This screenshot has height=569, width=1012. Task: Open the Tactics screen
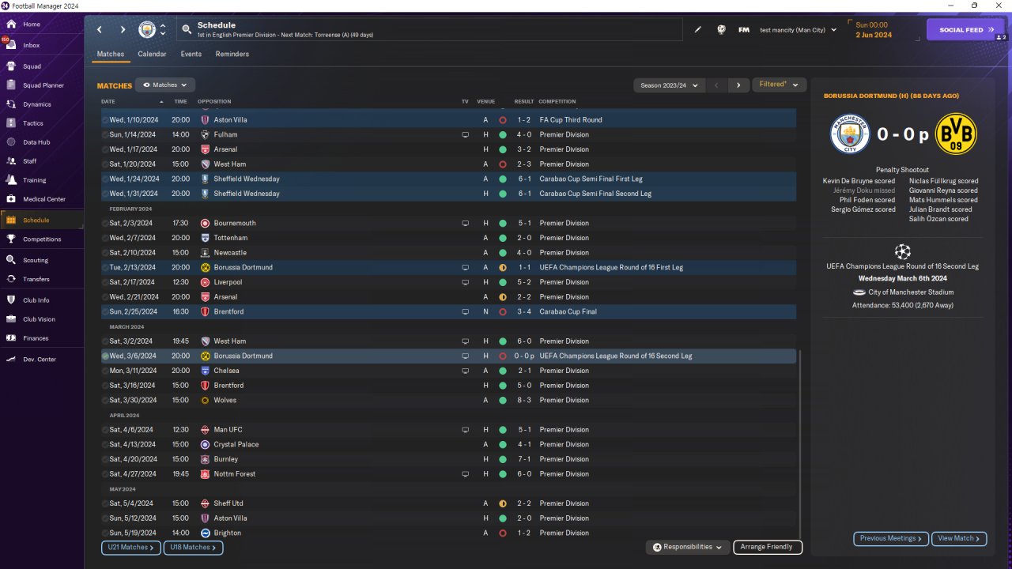tap(33, 123)
